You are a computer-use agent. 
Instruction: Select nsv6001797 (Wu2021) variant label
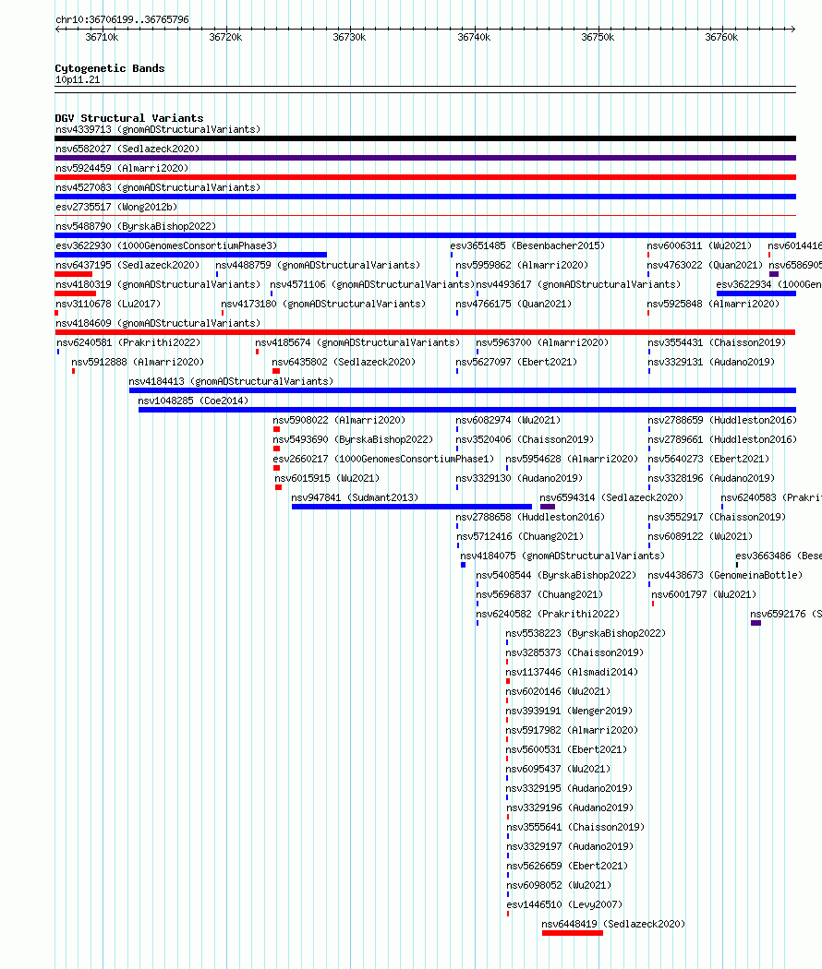pos(704,594)
